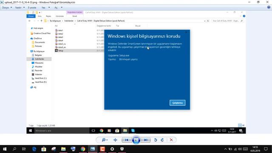Open Windows Defender shield on the taskbar
272x153 pixels.
click(122, 149)
